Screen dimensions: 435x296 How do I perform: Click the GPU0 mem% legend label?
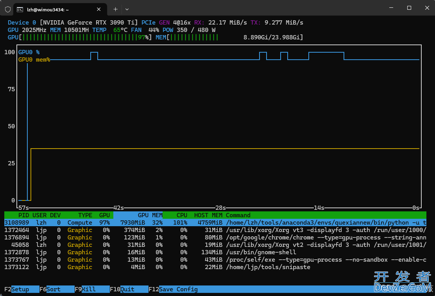tap(34, 60)
